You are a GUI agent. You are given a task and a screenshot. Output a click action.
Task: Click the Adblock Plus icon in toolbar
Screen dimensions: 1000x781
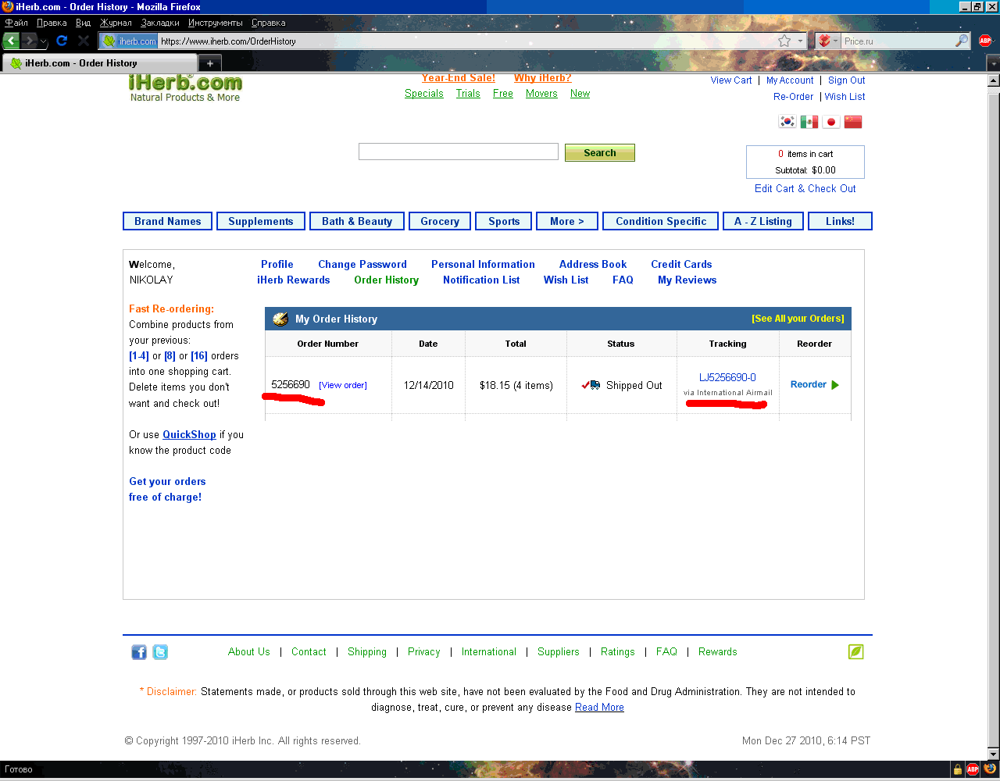pyautogui.click(x=985, y=41)
